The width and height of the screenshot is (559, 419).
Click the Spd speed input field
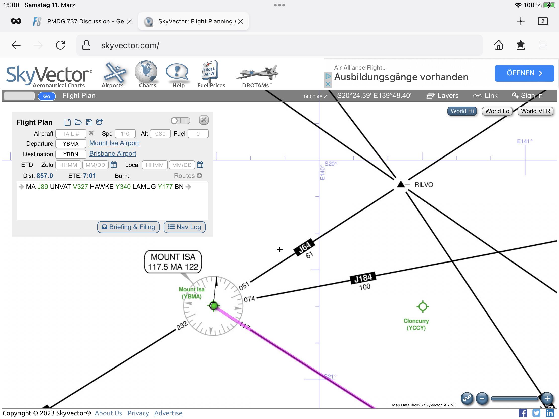pos(125,134)
